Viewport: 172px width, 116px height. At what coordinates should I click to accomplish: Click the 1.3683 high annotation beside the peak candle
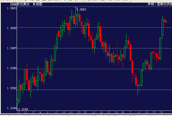coord(82,9)
